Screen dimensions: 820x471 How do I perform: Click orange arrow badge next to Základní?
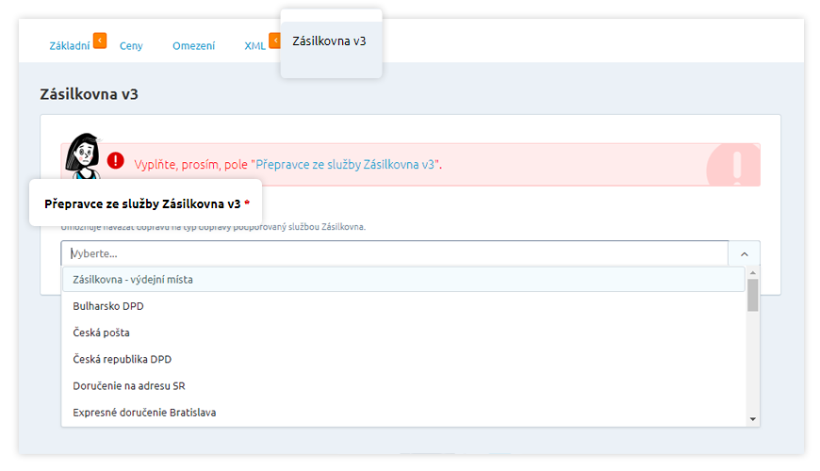pos(100,41)
